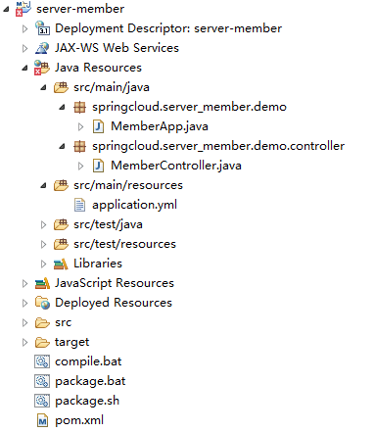
Task: Click the application.yml file icon
Action: [79, 205]
